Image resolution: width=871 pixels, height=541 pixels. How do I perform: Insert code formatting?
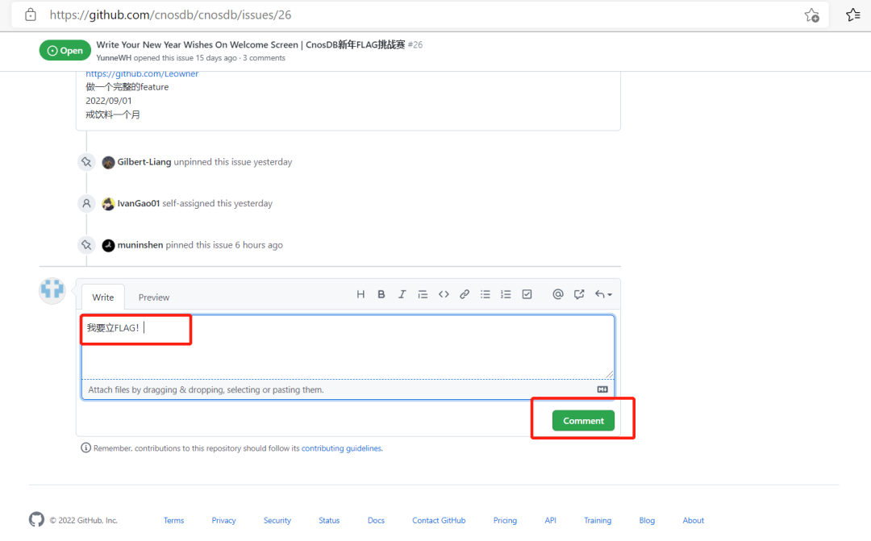coord(444,294)
